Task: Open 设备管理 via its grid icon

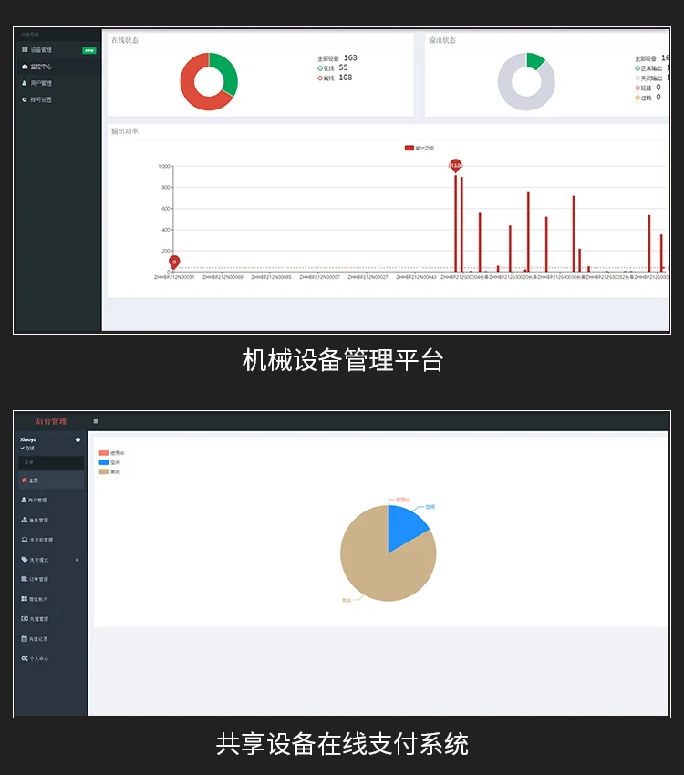Action: point(25,50)
